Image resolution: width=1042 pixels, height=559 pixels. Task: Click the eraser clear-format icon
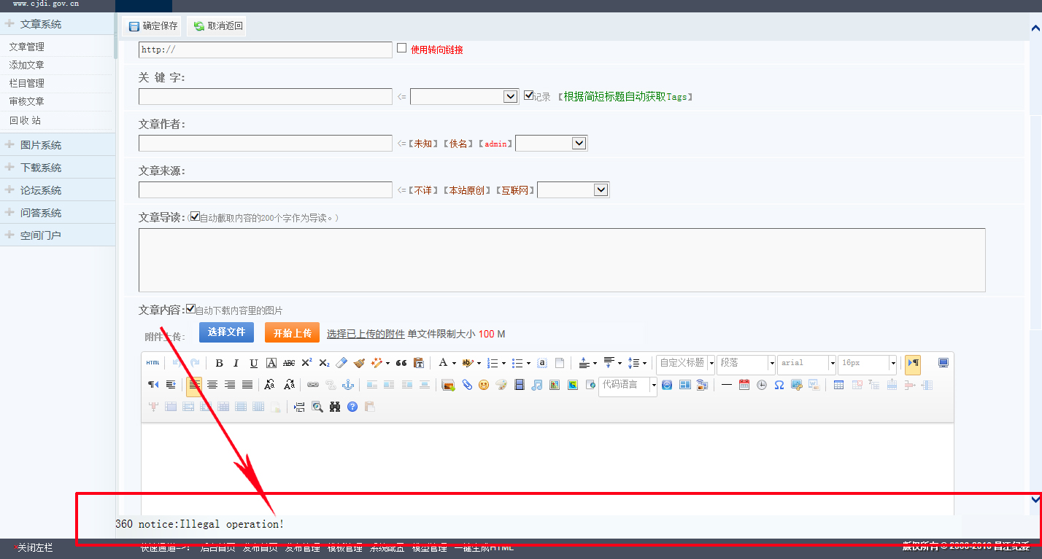click(x=341, y=363)
